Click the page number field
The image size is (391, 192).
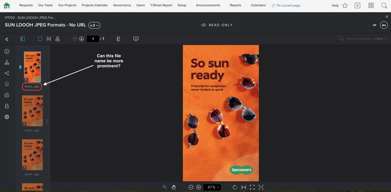coord(93,39)
